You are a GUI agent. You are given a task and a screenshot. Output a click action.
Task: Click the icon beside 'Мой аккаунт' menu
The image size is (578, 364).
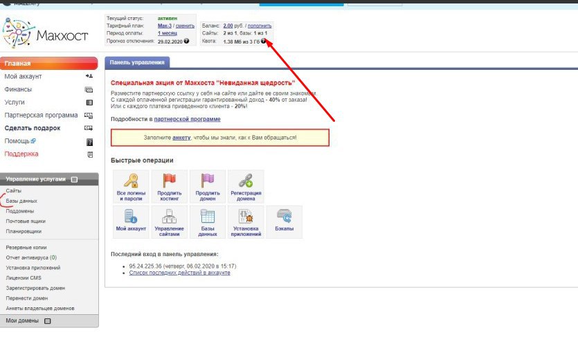tap(89, 76)
